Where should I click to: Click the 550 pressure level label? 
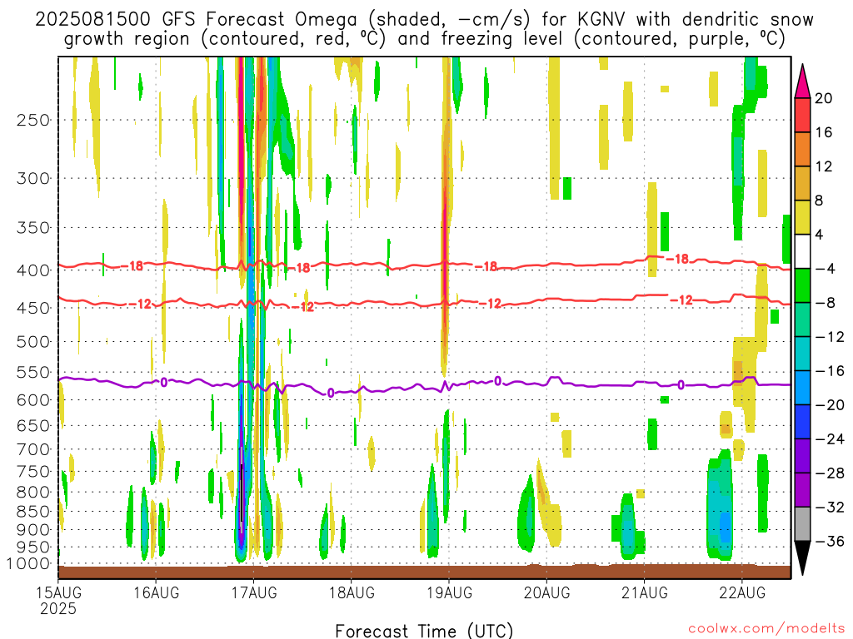33,372
